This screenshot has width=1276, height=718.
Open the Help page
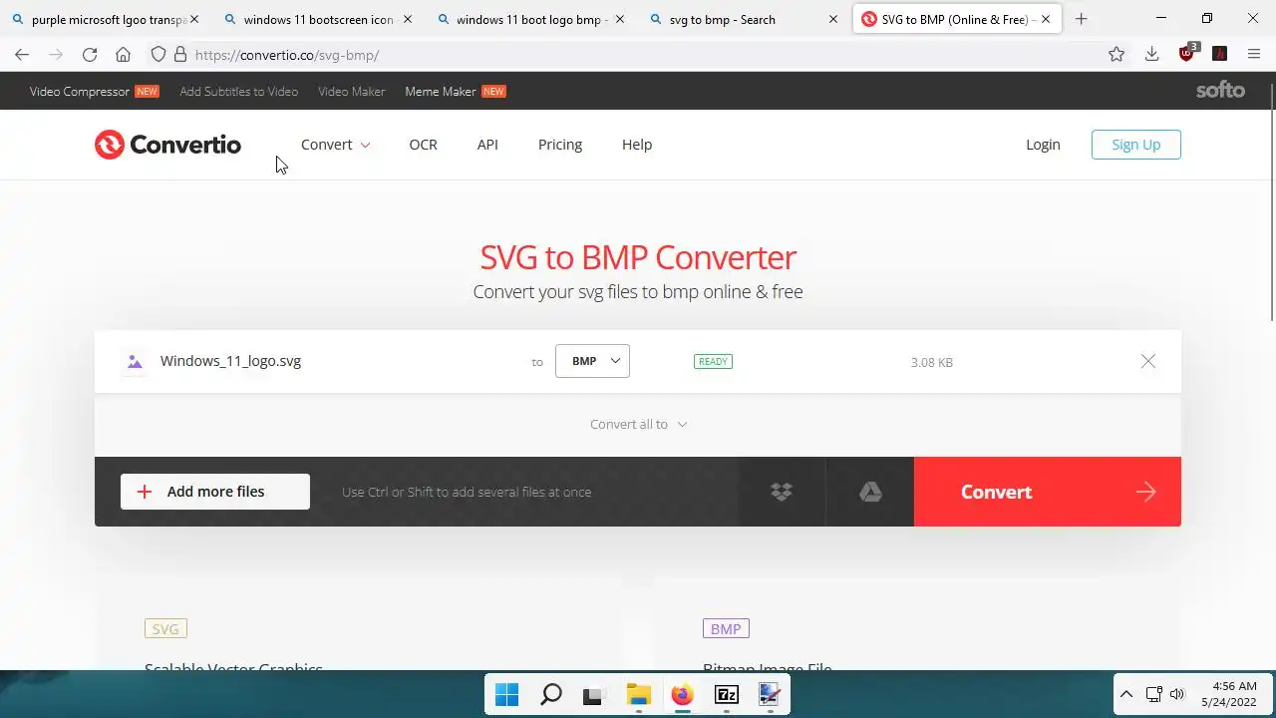click(x=637, y=145)
